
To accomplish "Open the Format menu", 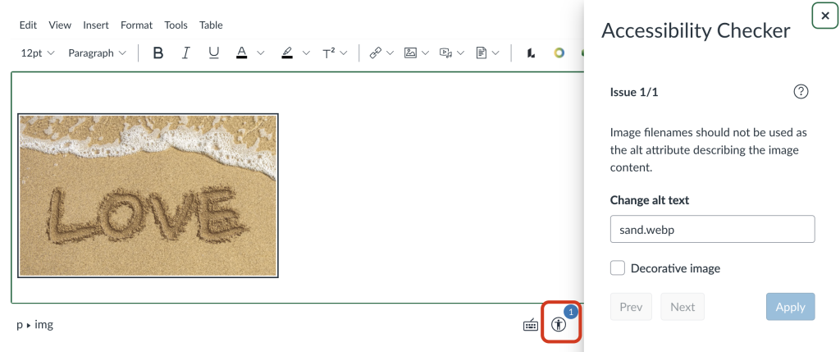I will coord(136,25).
